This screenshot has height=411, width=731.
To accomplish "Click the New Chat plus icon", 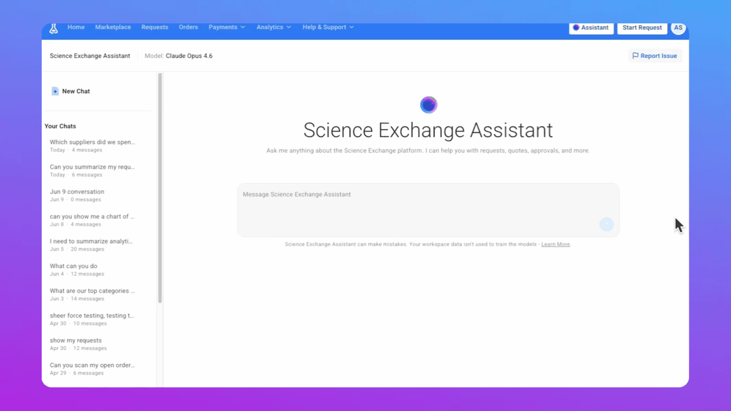I will (55, 91).
